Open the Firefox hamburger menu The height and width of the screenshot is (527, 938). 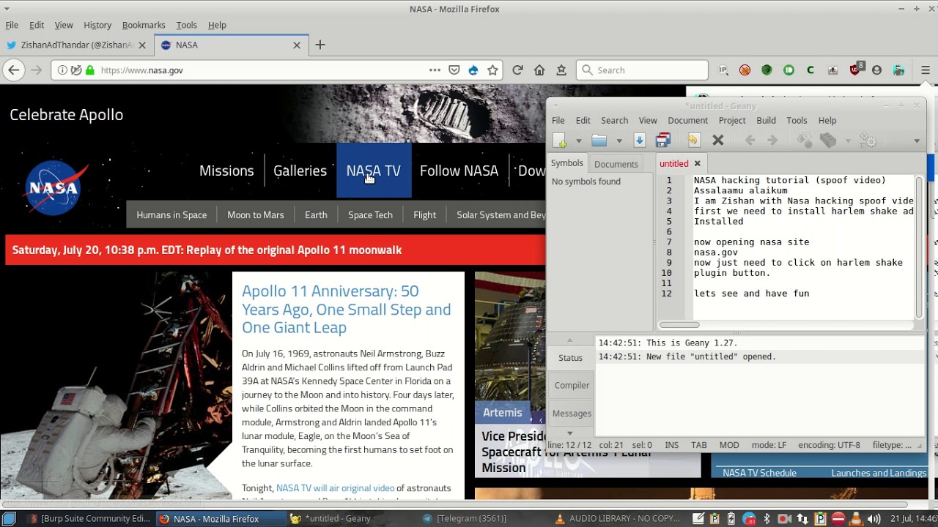coord(926,70)
